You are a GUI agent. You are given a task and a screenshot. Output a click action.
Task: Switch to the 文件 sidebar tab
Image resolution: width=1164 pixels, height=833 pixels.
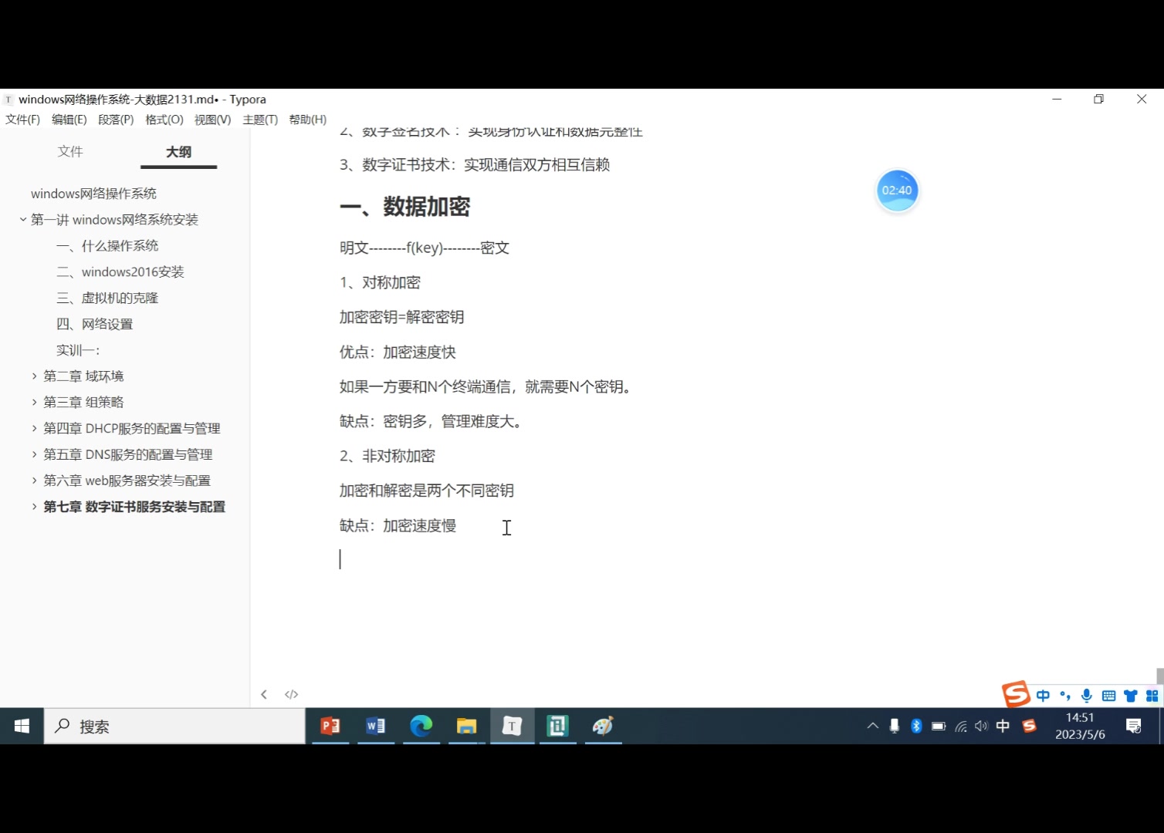pos(70,151)
